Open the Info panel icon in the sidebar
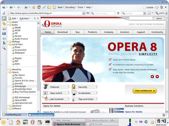The width and height of the screenshot is (169, 126). click(4, 33)
